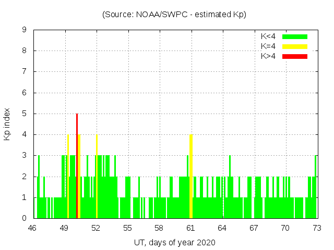Select the K<4 legend label text
The width and height of the screenshot is (334, 250).
(268, 36)
